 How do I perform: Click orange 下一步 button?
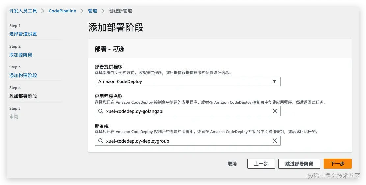pos(337,164)
